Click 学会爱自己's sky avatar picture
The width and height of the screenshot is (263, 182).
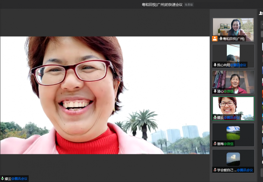233,159
